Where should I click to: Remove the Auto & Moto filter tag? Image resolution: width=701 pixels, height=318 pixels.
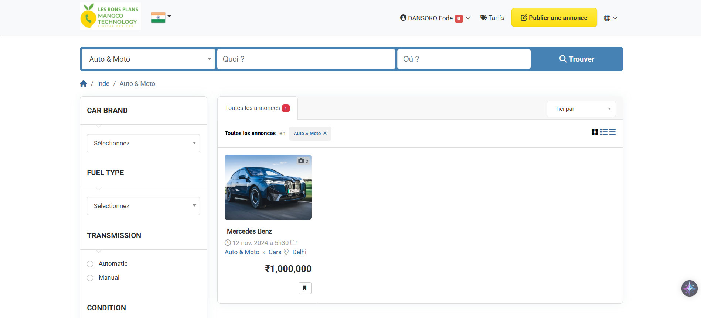click(x=325, y=134)
